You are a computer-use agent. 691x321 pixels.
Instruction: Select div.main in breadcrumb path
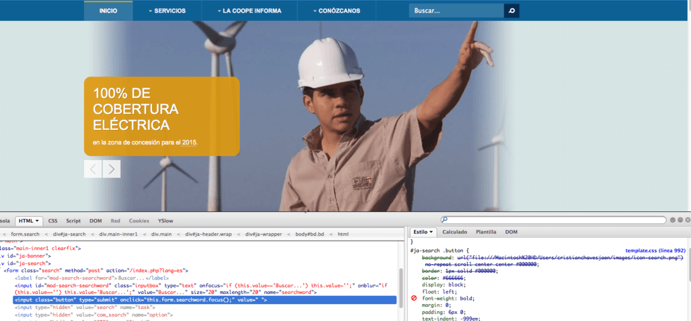(x=161, y=234)
